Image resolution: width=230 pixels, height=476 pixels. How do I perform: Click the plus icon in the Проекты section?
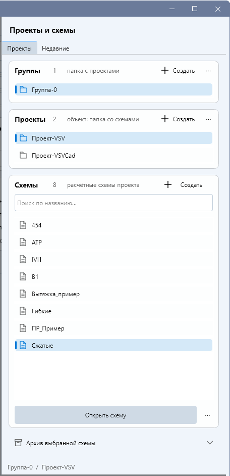pyautogui.click(x=164, y=119)
